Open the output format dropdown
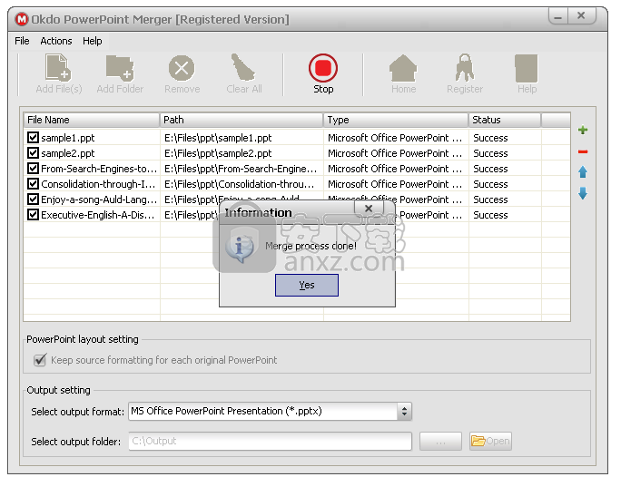 [404, 412]
